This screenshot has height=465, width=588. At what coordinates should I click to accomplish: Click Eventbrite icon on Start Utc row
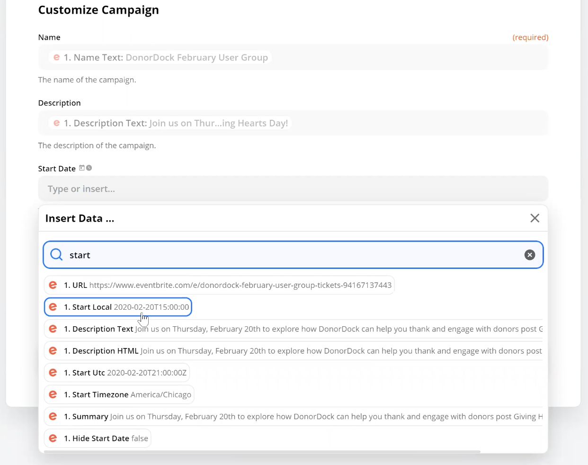[53, 373]
